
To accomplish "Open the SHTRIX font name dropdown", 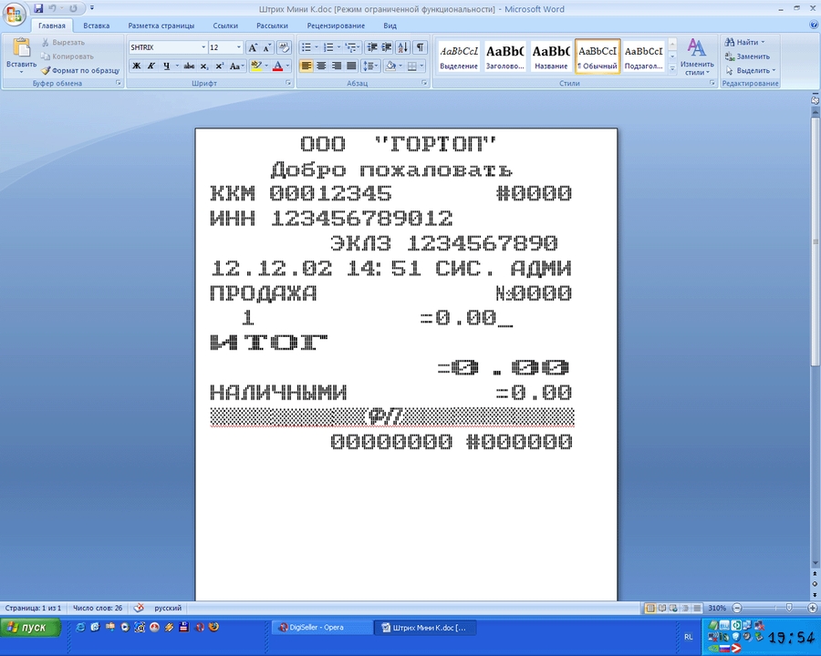I will (203, 47).
